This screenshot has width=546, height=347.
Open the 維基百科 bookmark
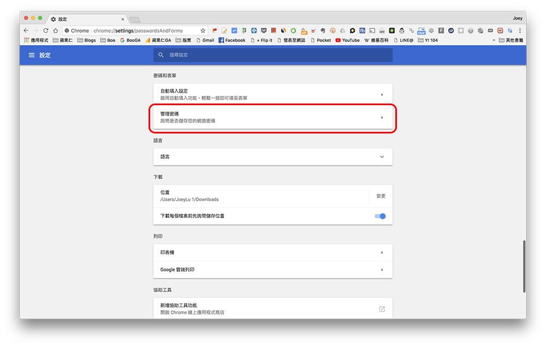coord(376,40)
